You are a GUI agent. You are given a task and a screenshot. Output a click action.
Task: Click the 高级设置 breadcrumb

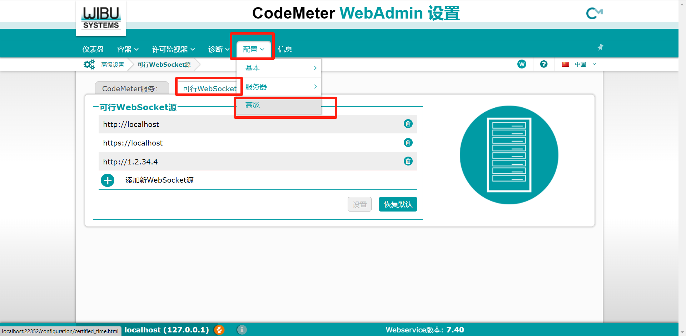pos(113,65)
